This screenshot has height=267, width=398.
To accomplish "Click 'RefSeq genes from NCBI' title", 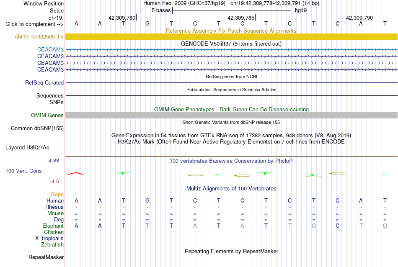I will pyautogui.click(x=232, y=77).
